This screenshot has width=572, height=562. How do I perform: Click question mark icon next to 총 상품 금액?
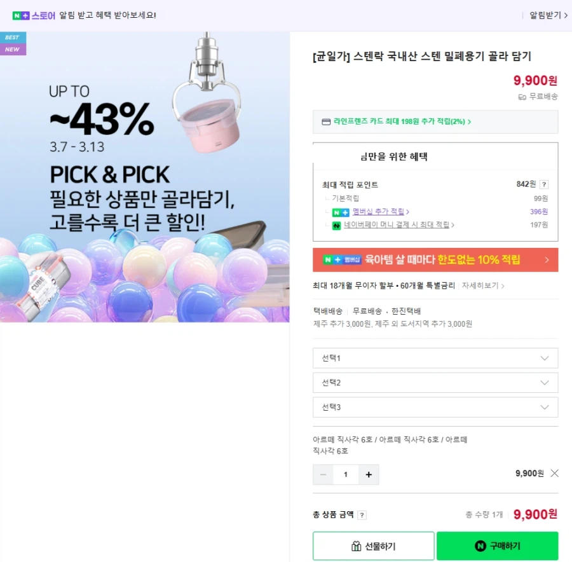point(361,515)
